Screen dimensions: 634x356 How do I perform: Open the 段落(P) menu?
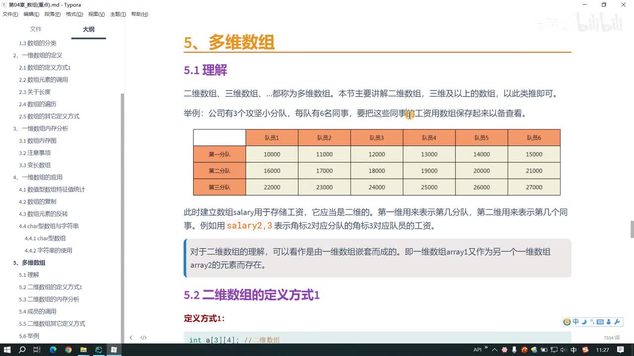coord(53,14)
